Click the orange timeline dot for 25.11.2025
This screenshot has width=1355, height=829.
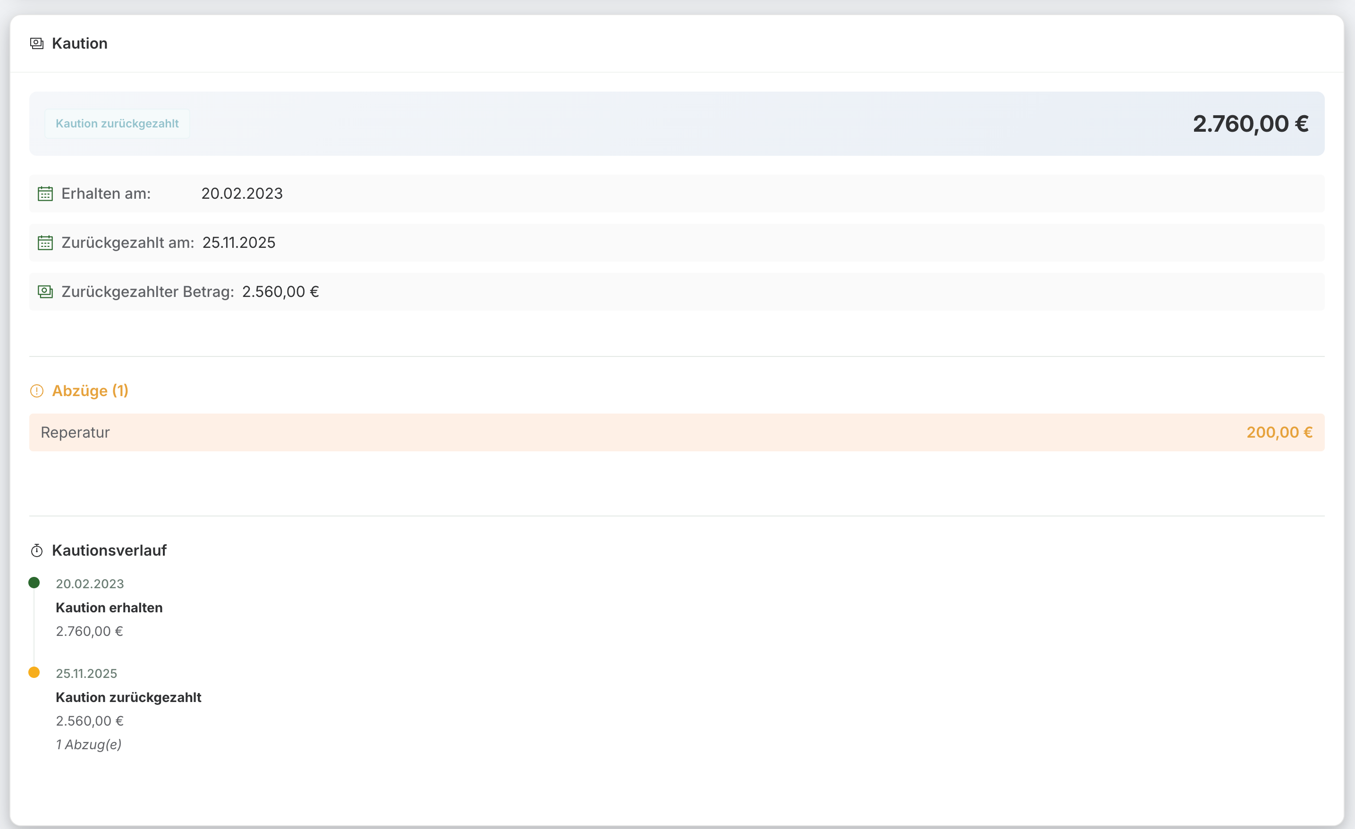click(x=34, y=672)
